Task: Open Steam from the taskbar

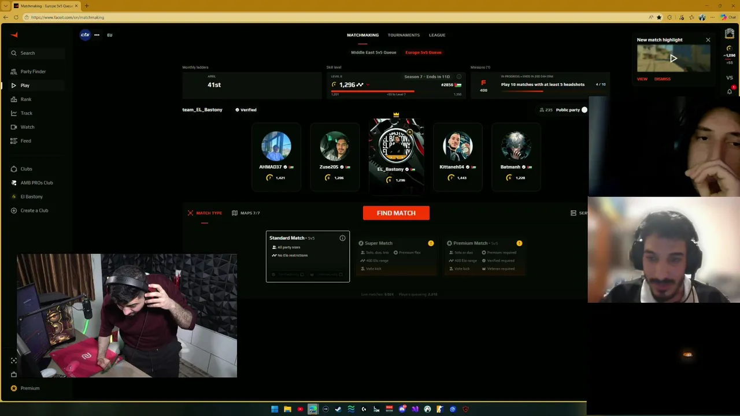Action: 338,409
